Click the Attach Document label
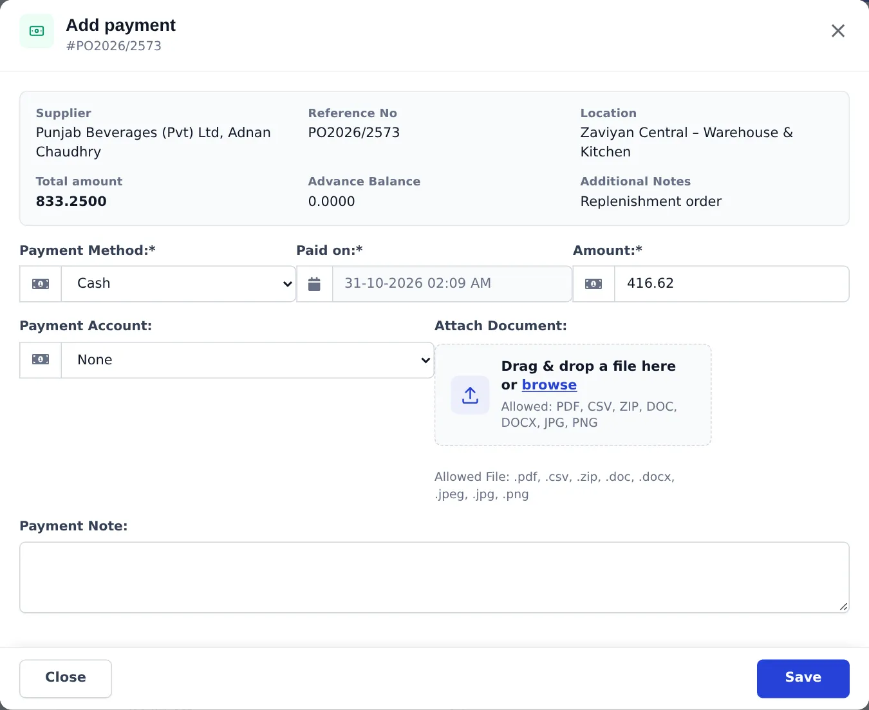This screenshot has width=869, height=710. tap(501, 326)
